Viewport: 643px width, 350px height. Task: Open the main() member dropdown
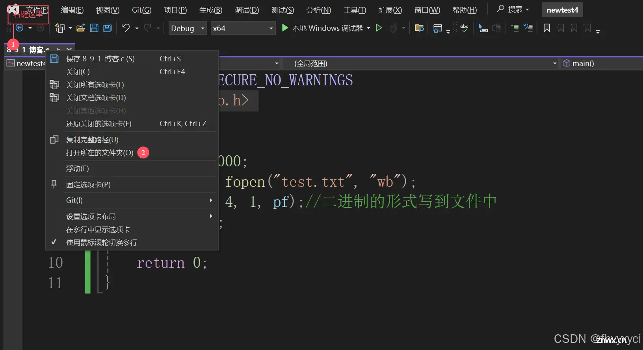click(602, 63)
